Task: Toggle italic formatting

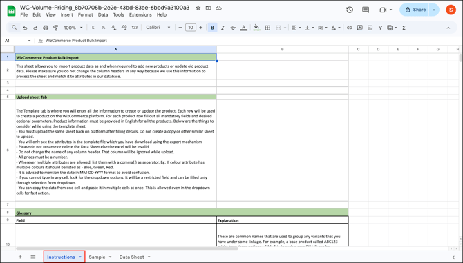Action: click(x=223, y=28)
